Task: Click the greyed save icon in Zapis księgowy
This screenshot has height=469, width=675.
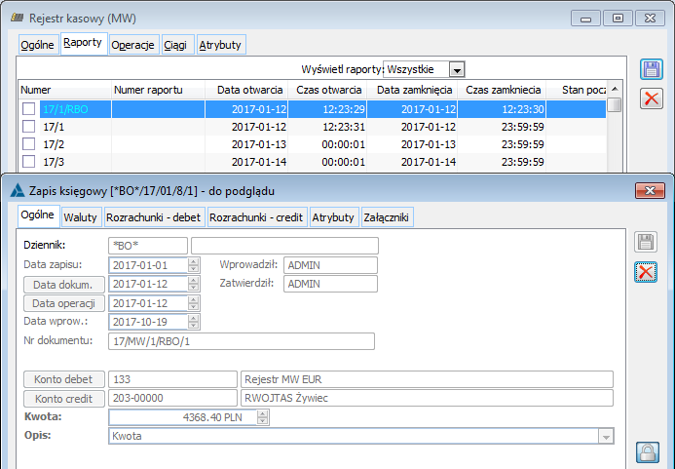Action: (x=646, y=243)
